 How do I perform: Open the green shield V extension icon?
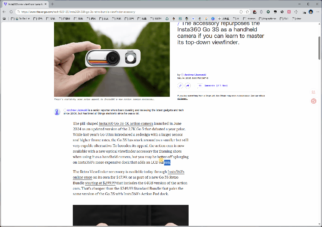tap(268, 12)
